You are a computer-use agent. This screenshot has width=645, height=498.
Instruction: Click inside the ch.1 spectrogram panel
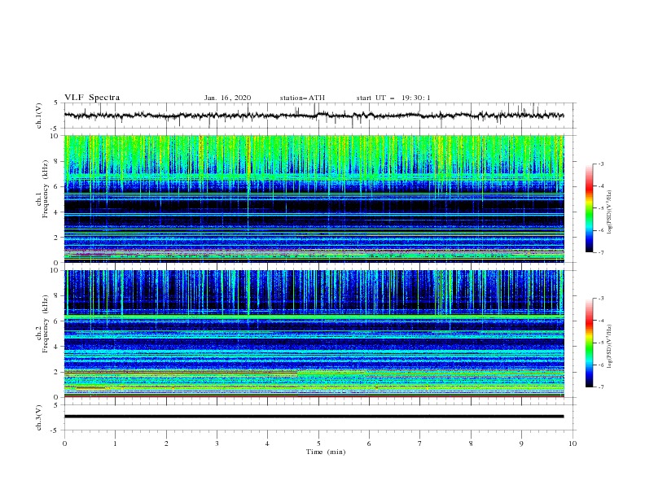coord(314,199)
